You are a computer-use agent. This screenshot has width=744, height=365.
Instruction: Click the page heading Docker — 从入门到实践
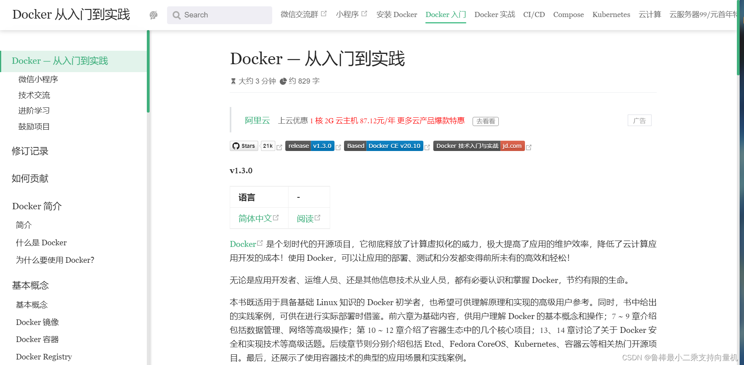pos(317,59)
